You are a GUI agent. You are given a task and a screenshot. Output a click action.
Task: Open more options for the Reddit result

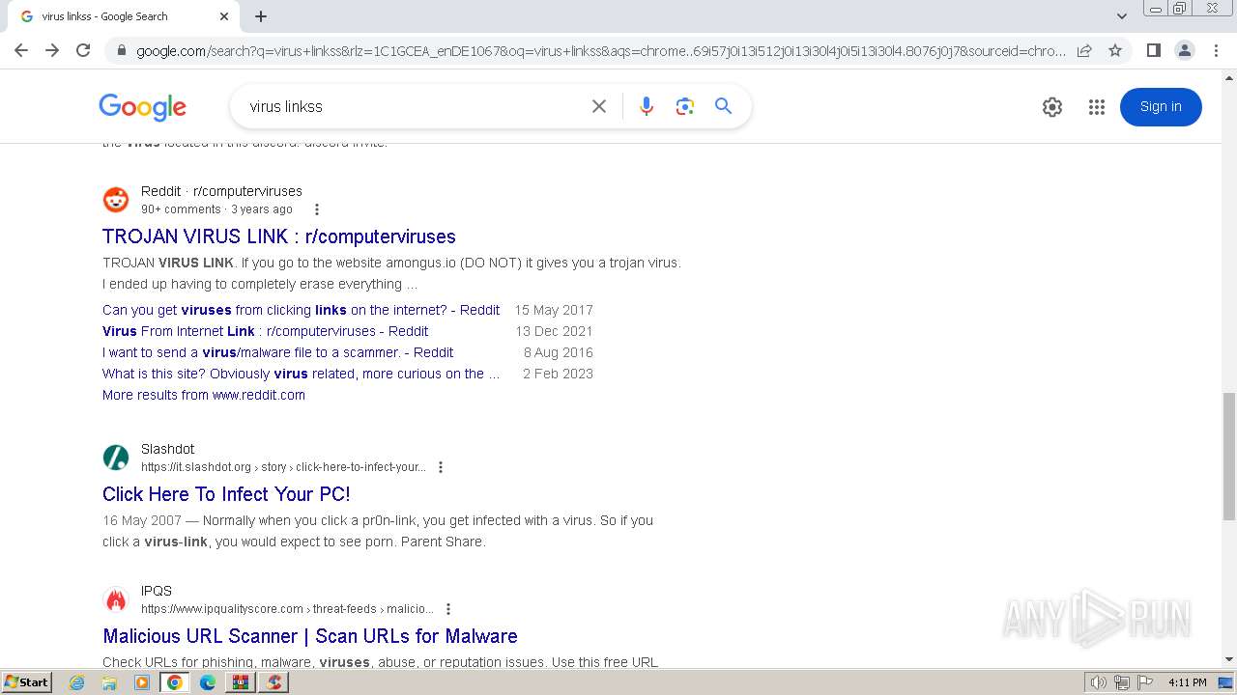316,209
